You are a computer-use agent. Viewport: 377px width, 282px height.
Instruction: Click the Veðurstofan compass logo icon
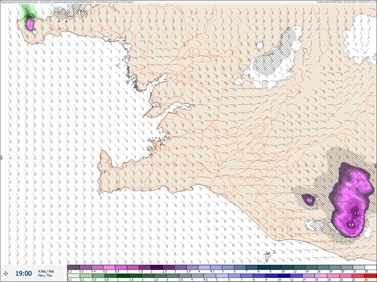click(6, 273)
